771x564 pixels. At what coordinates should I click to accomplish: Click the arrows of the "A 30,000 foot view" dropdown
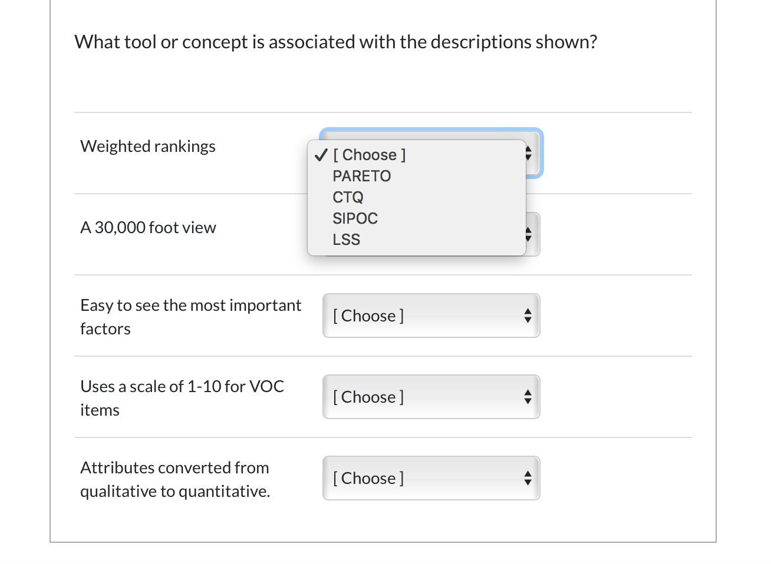tap(529, 234)
